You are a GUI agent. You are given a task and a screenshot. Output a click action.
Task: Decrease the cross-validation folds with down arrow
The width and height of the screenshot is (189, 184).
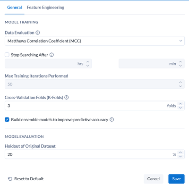click(x=180, y=108)
